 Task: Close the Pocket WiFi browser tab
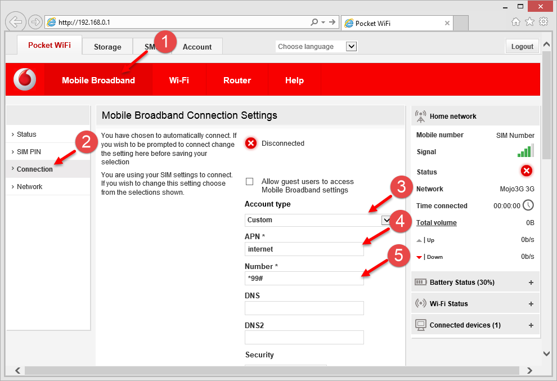tap(447, 23)
